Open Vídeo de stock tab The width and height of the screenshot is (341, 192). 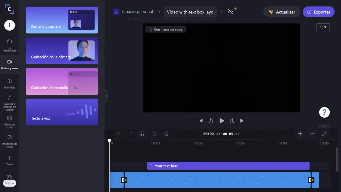[x=9, y=122]
